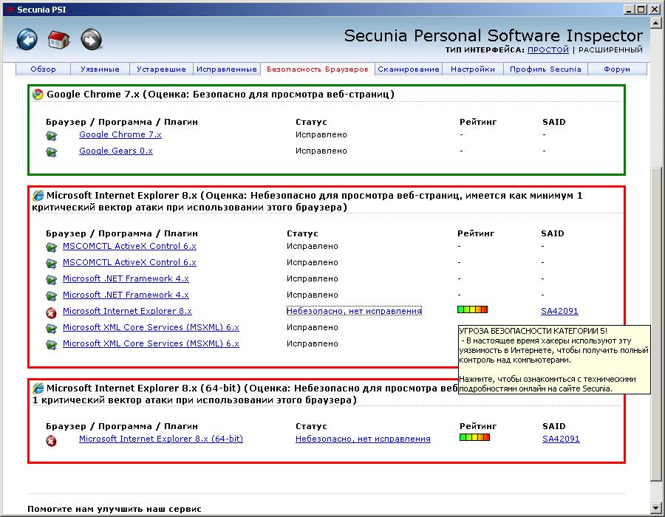Open Microsoft Internet Explorer 8.x (64-bit) link

(x=161, y=439)
